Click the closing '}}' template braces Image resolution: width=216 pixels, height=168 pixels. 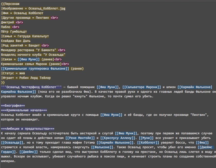tap(3, 82)
